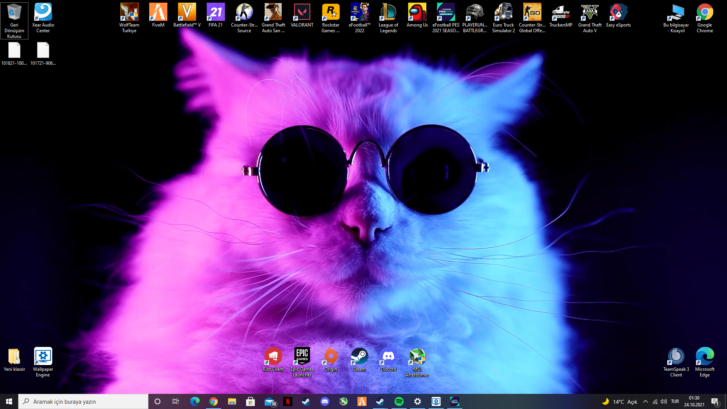Expand the hidden system tray icons

tap(646, 401)
